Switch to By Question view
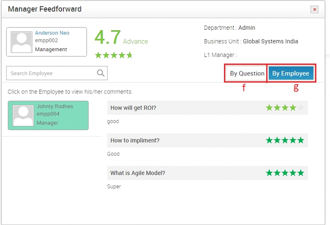Viewport: 330px width, 225px height. 247,73
